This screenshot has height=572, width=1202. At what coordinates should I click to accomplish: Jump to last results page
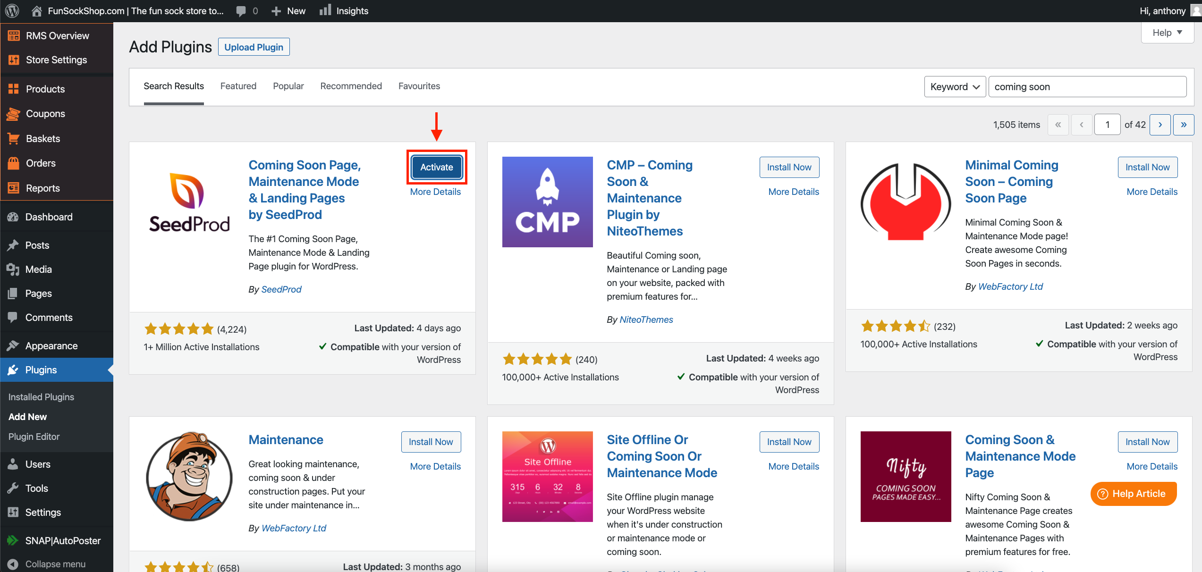[1184, 125]
